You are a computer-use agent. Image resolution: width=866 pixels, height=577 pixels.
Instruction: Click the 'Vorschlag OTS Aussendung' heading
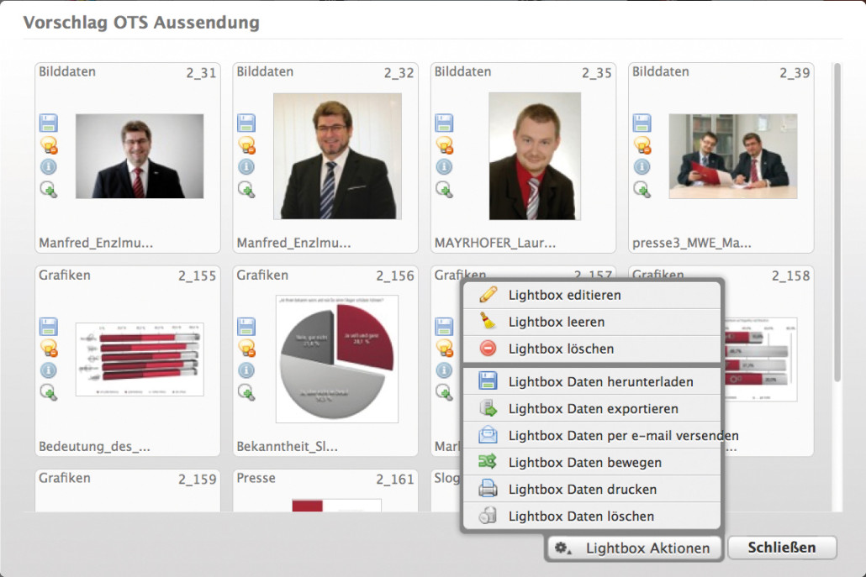point(141,22)
